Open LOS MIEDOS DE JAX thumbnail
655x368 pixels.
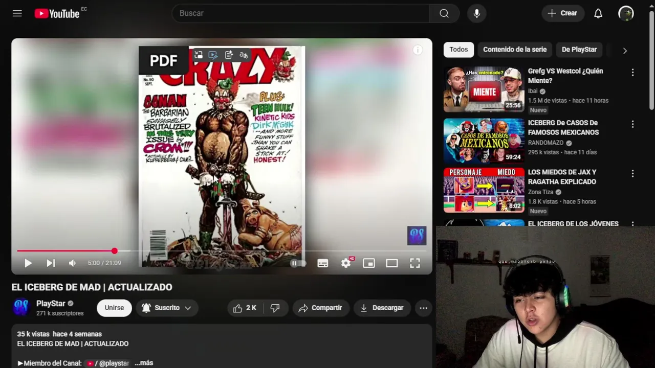tap(484, 190)
